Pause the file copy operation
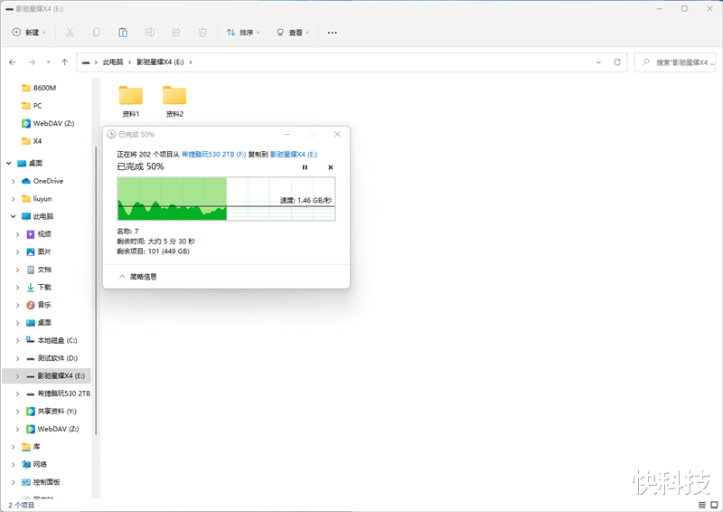Screen dimensions: 723x512 pos(305,167)
